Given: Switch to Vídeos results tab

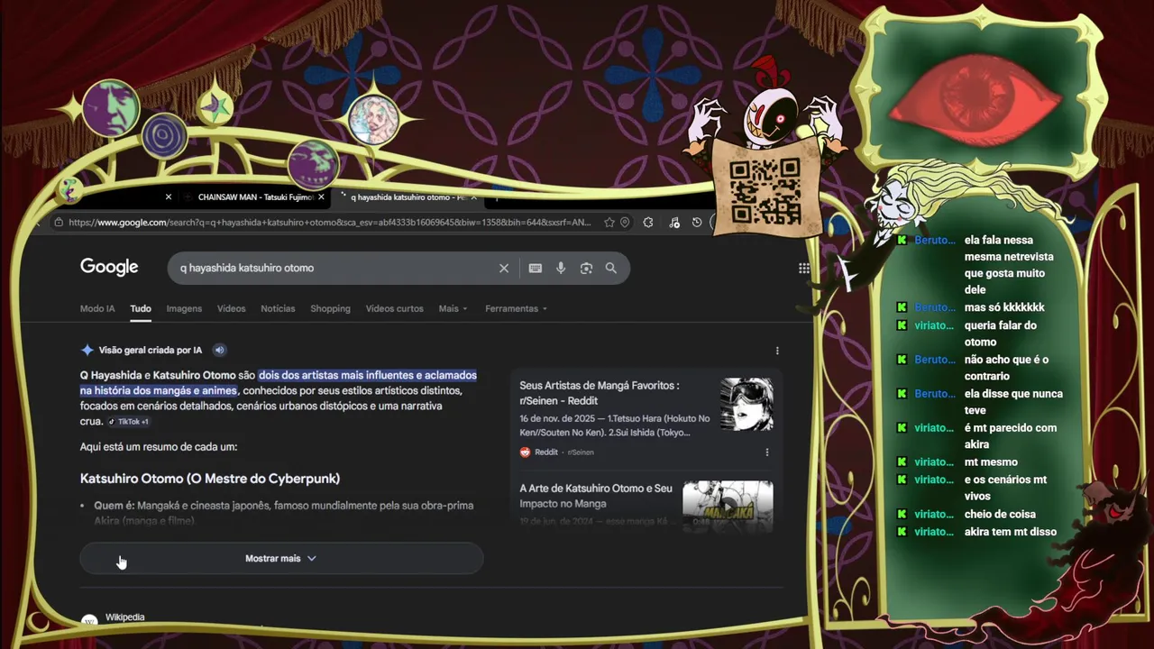Looking at the screenshot, I should click(x=231, y=308).
